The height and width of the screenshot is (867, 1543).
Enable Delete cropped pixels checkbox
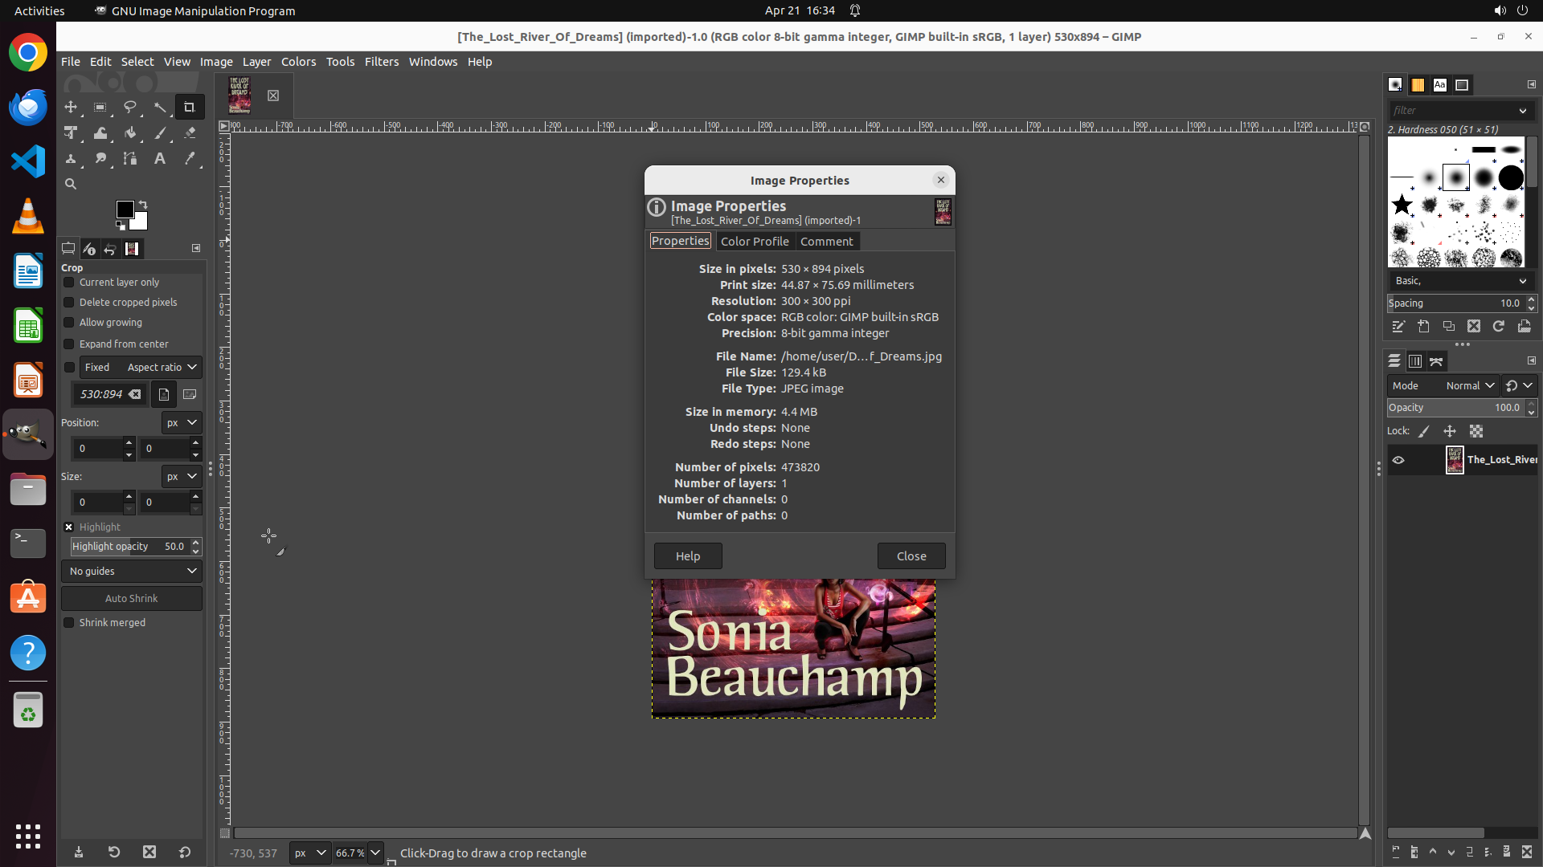pyautogui.click(x=69, y=303)
